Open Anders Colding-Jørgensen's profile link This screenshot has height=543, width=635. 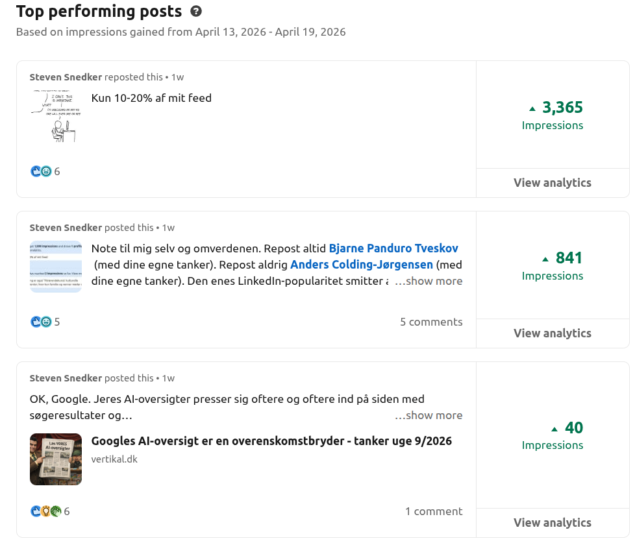(362, 265)
